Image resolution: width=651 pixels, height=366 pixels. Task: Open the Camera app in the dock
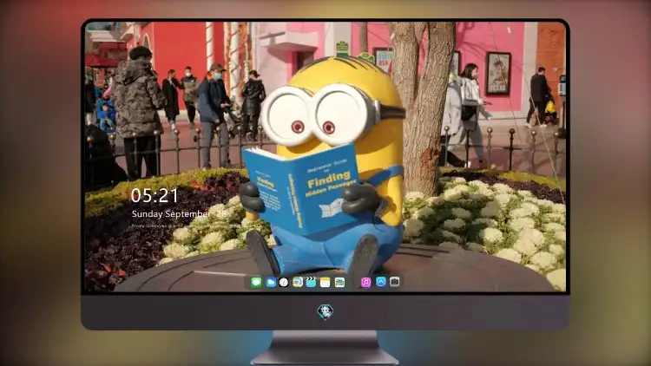click(395, 282)
